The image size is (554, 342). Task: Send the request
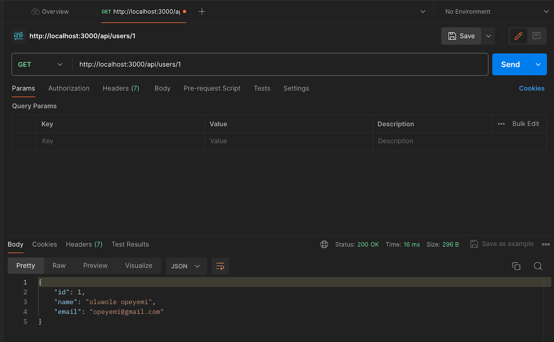click(x=510, y=64)
